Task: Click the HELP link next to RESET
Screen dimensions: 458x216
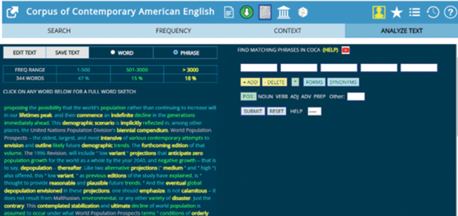Action: click(x=296, y=111)
